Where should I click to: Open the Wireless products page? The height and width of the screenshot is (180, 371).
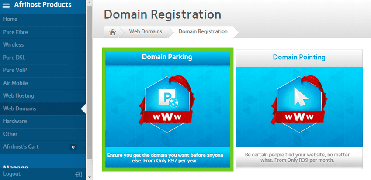click(x=14, y=45)
